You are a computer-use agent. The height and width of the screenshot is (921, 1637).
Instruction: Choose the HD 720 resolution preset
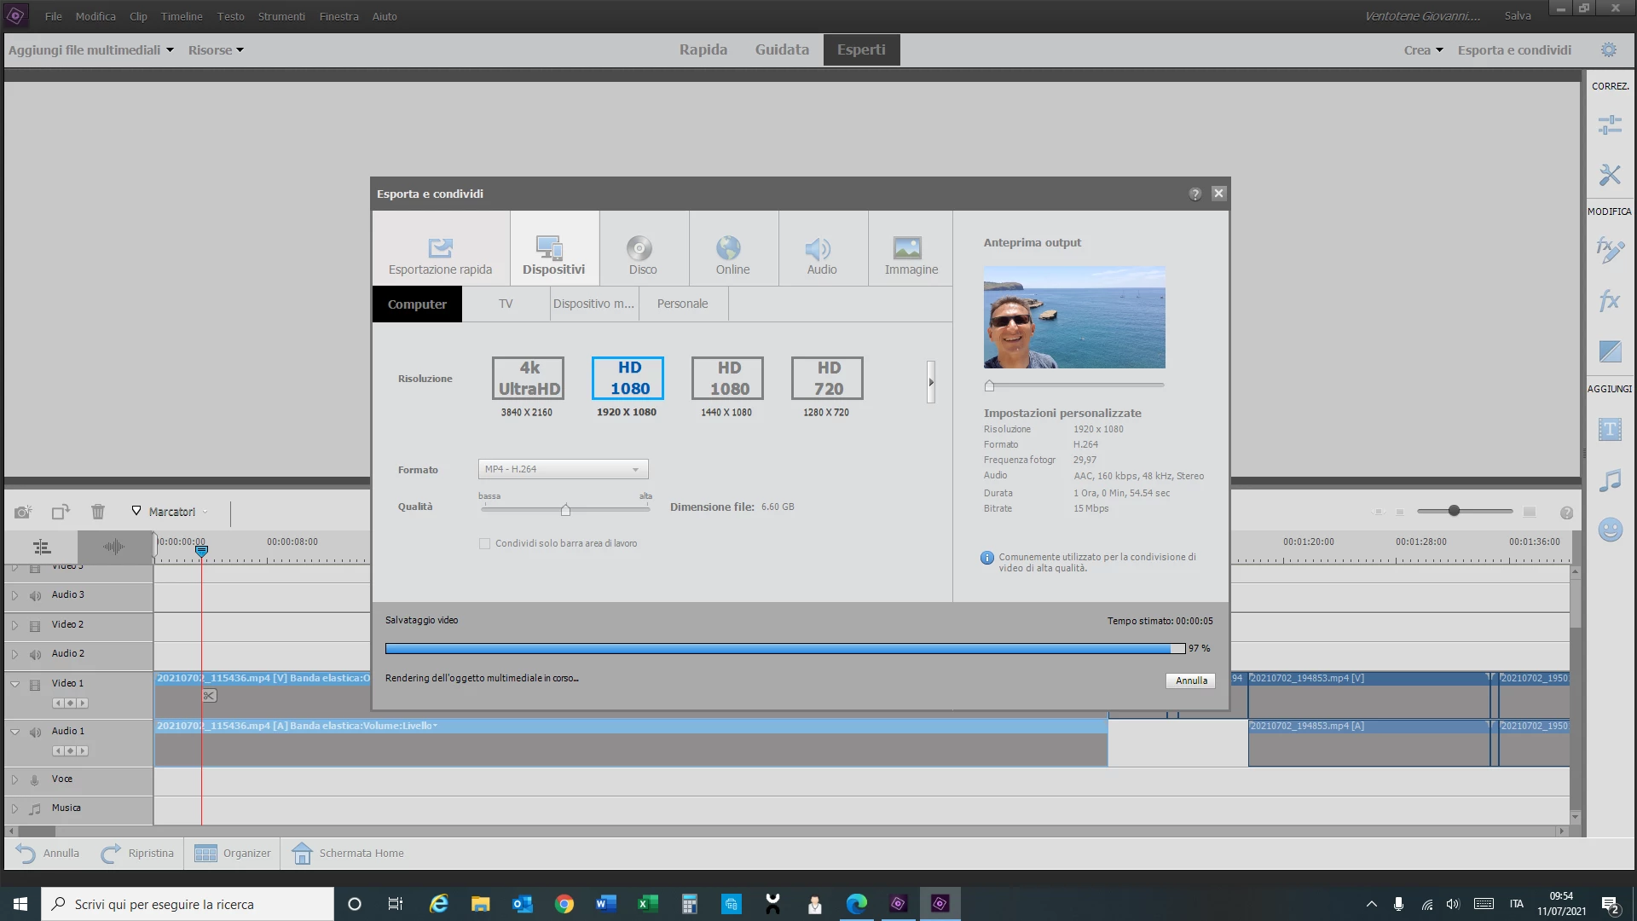826,378
